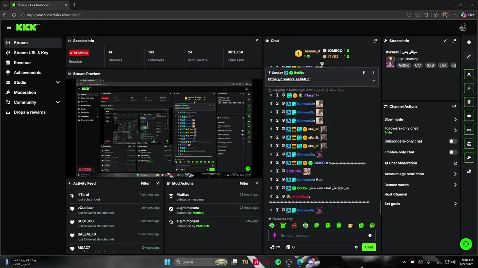Open Stream URL & Key page
The width and height of the screenshot is (478, 268).
click(33, 52)
